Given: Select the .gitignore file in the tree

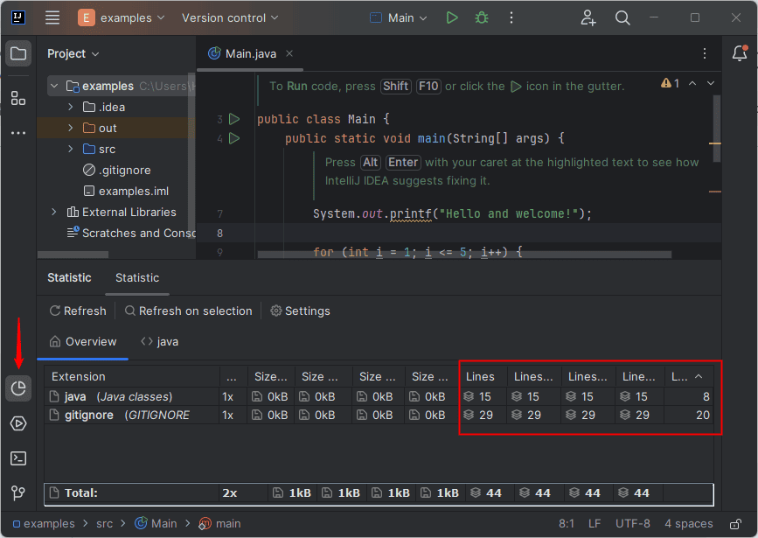Looking at the screenshot, I should 116,171.
